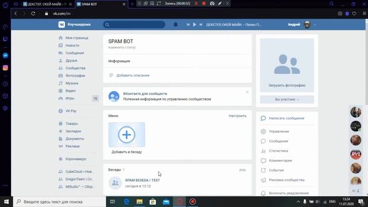The width and height of the screenshot is (368, 207).
Task: Click Настроить in the Меню block
Action: click(x=237, y=116)
